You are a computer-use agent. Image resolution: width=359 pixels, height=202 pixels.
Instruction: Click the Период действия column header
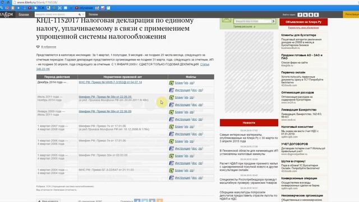point(57,77)
